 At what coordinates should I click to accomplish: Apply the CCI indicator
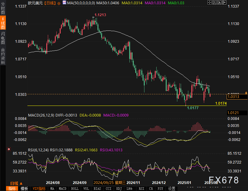(x=108, y=189)
